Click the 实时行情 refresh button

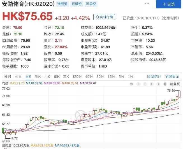(104, 17)
